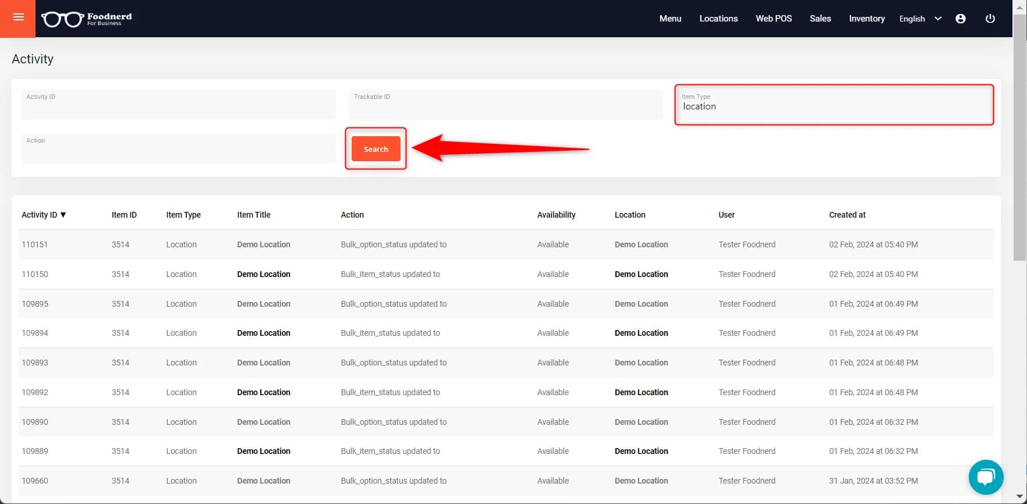The width and height of the screenshot is (1027, 504).
Task: Expand the English language dropdown
Action: coord(920,19)
